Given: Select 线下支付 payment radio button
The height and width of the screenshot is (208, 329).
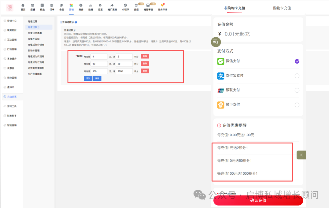Looking at the screenshot, I should click(297, 105).
